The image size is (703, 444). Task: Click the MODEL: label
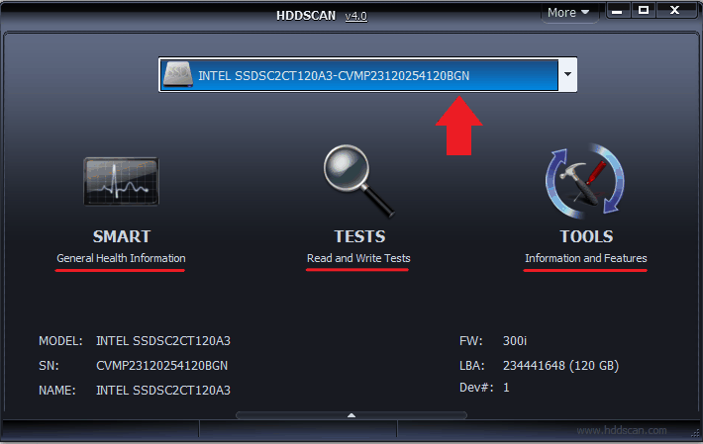[x=60, y=341]
